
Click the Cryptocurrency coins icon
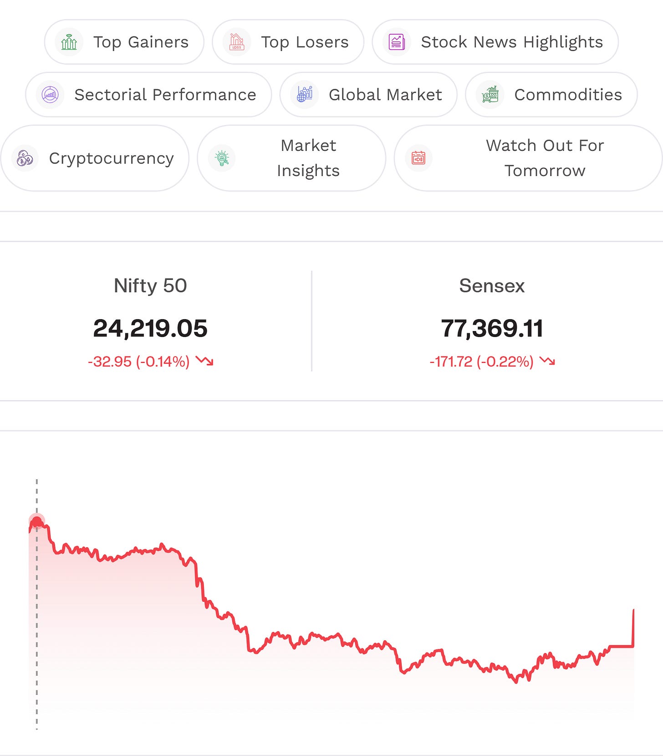coord(25,158)
